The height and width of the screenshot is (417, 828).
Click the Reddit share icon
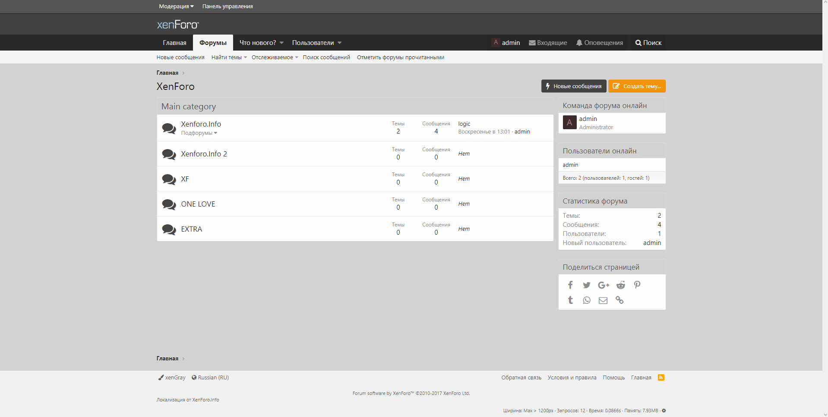tap(620, 285)
